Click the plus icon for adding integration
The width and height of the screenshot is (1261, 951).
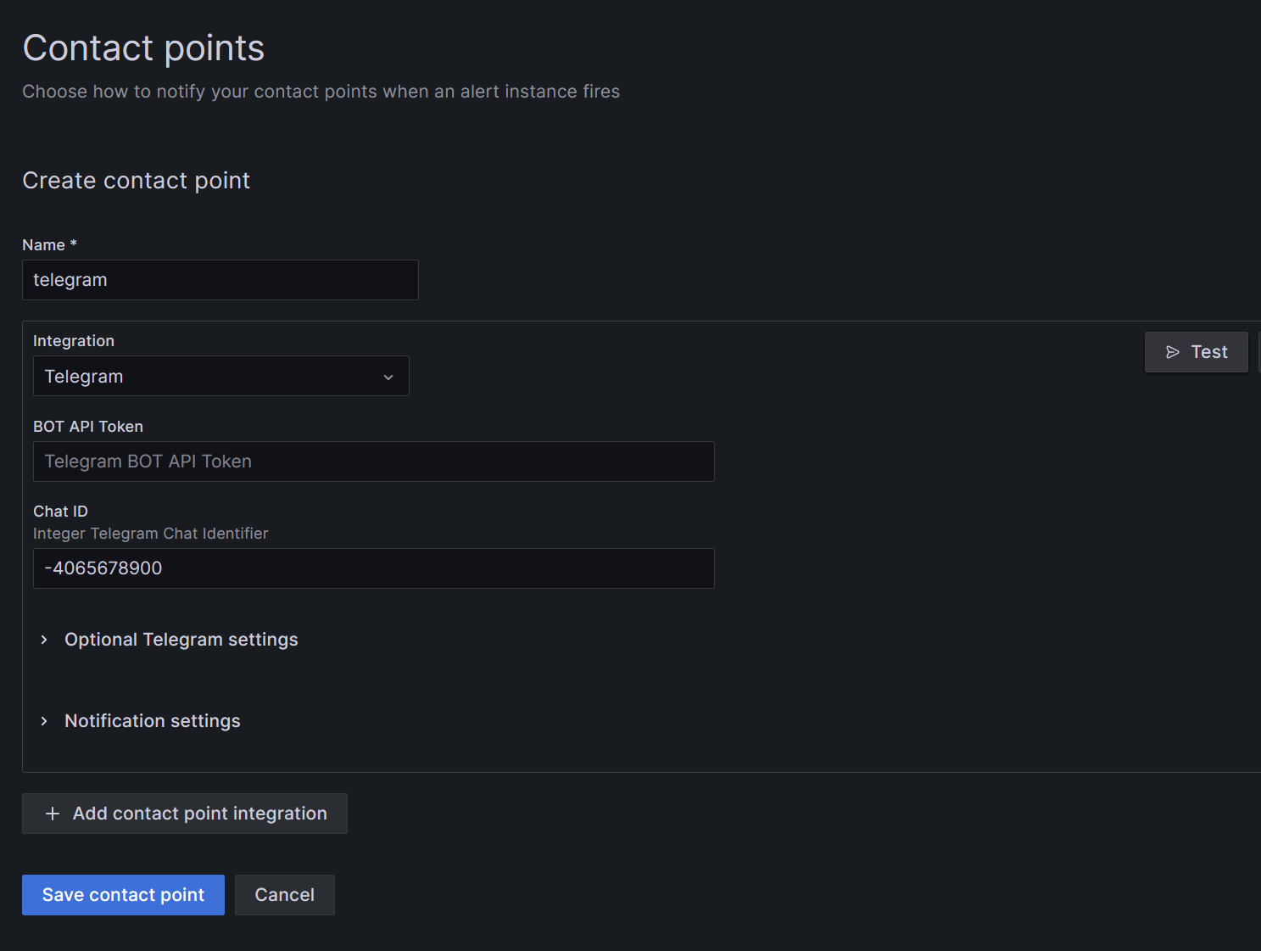[x=53, y=814]
